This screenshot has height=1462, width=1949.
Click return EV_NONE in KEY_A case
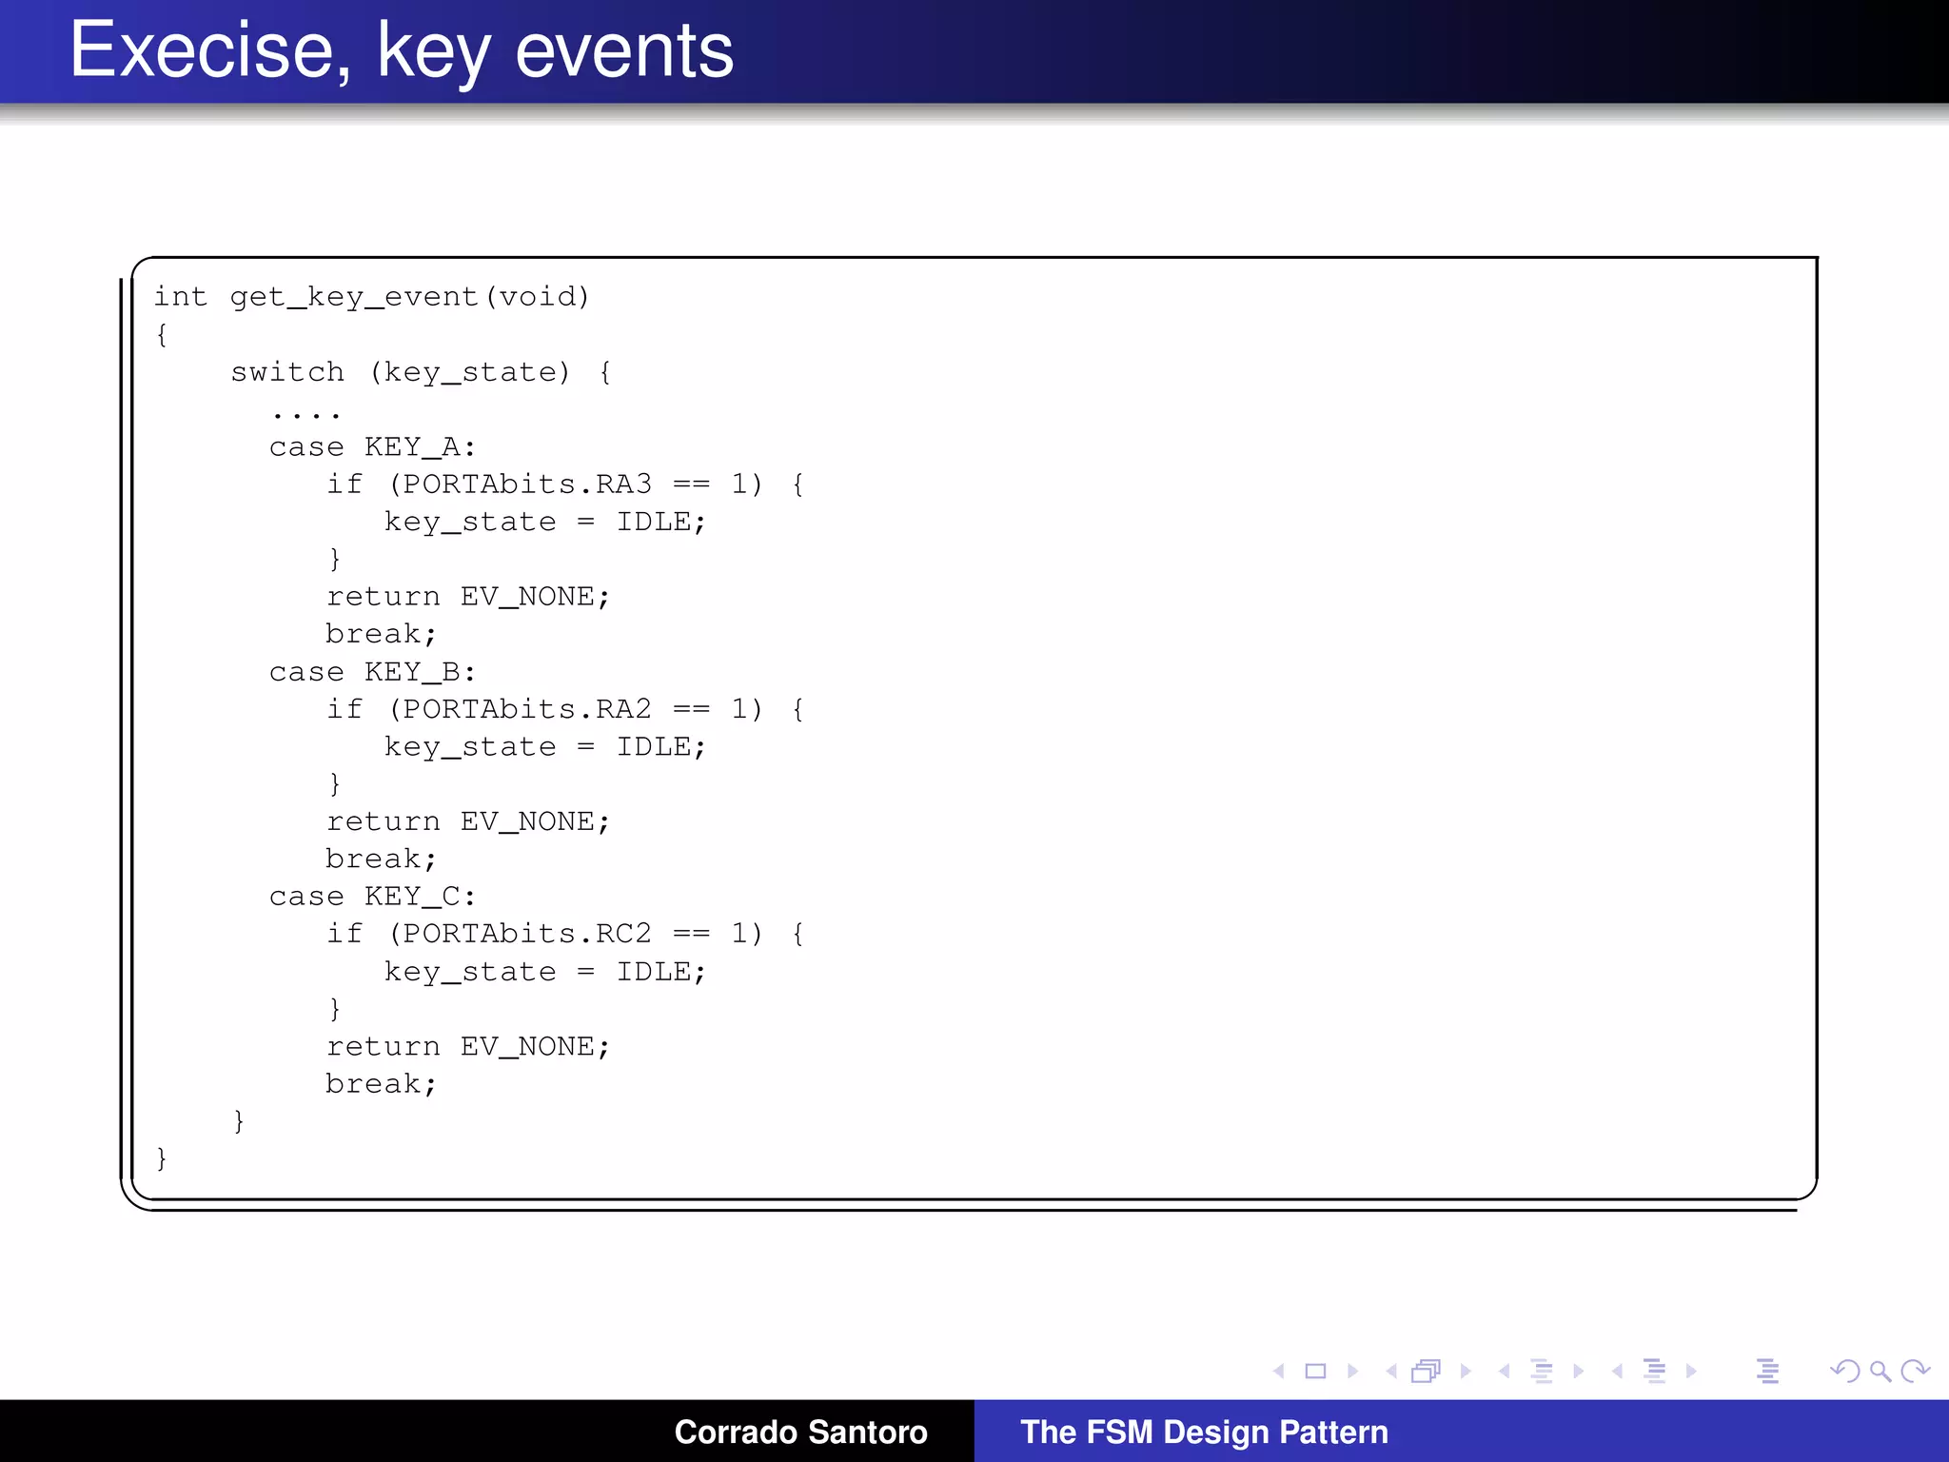click(468, 597)
